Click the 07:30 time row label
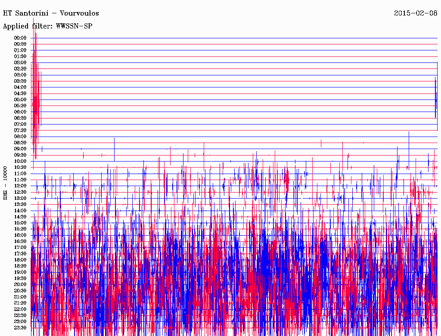This screenshot has width=441, height=336. [x=20, y=131]
